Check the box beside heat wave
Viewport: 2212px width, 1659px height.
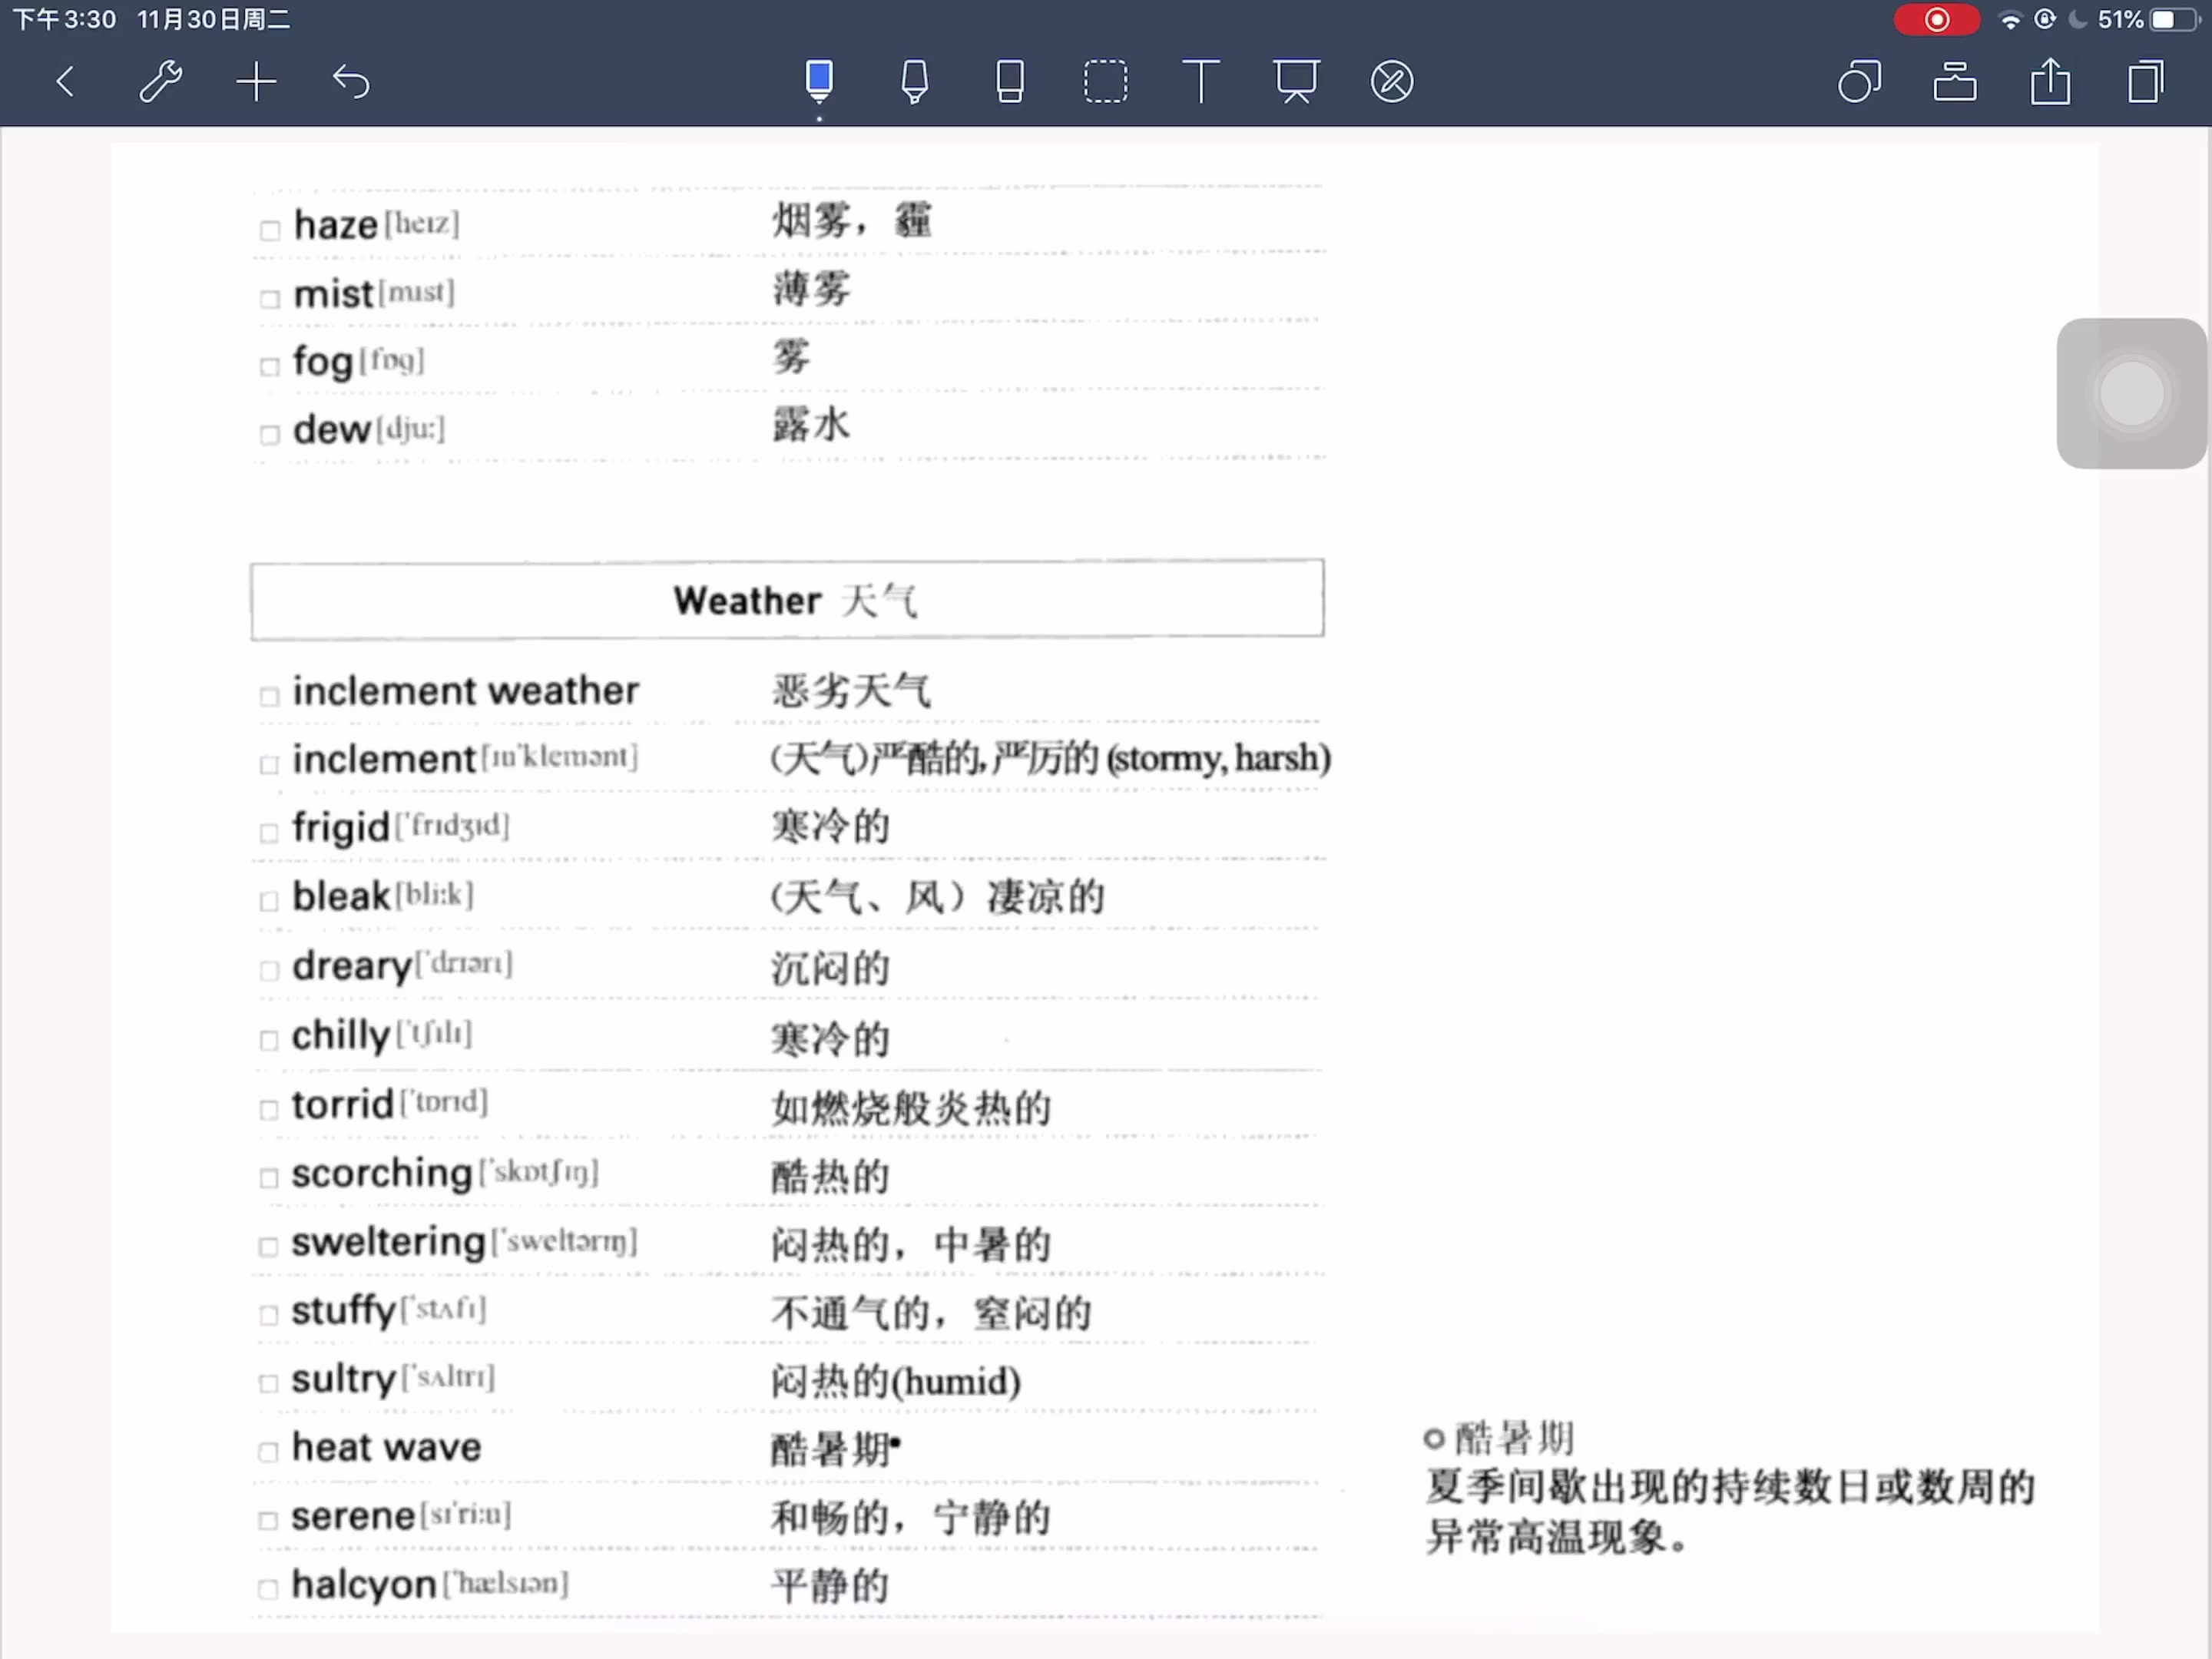point(268,1453)
